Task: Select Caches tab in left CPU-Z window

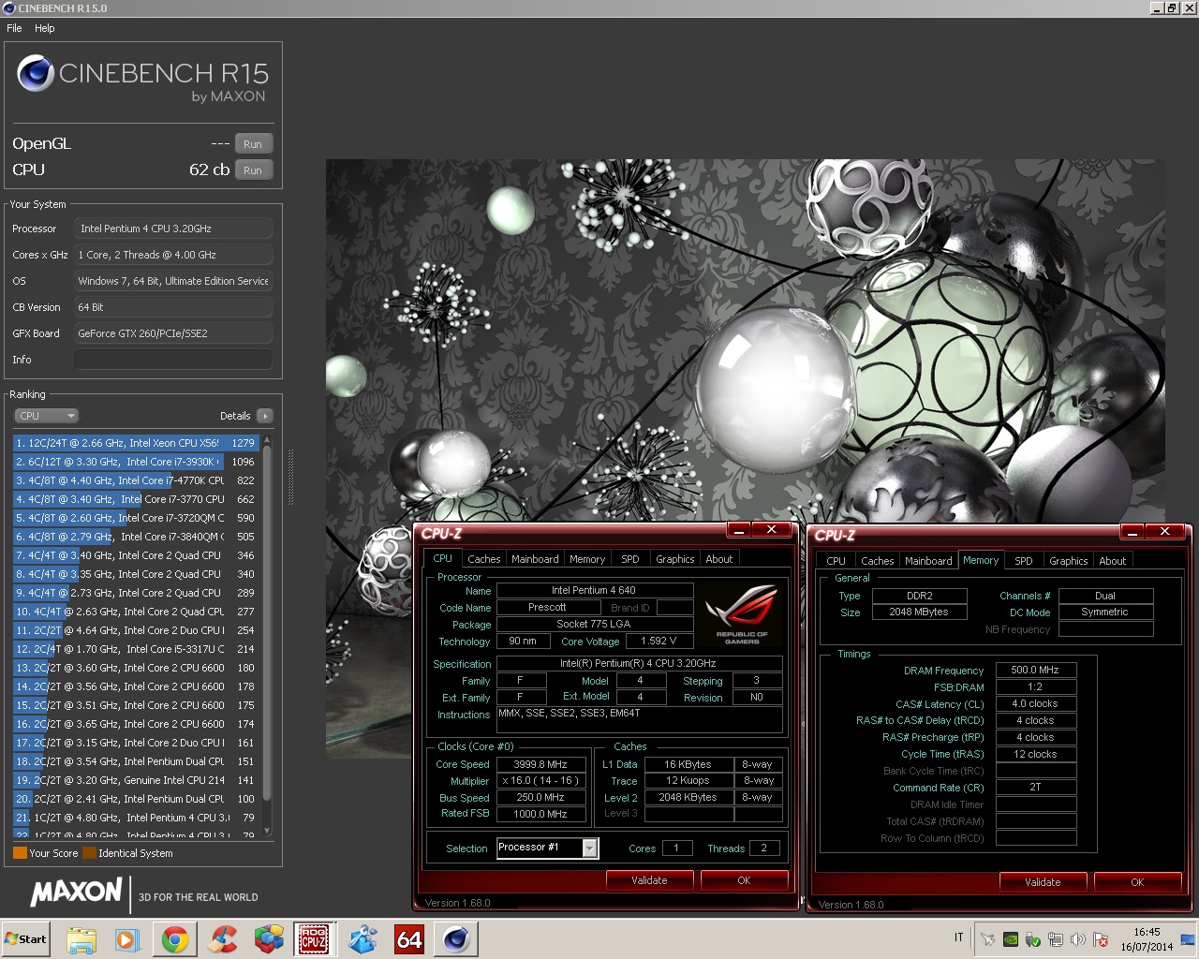Action: (484, 559)
